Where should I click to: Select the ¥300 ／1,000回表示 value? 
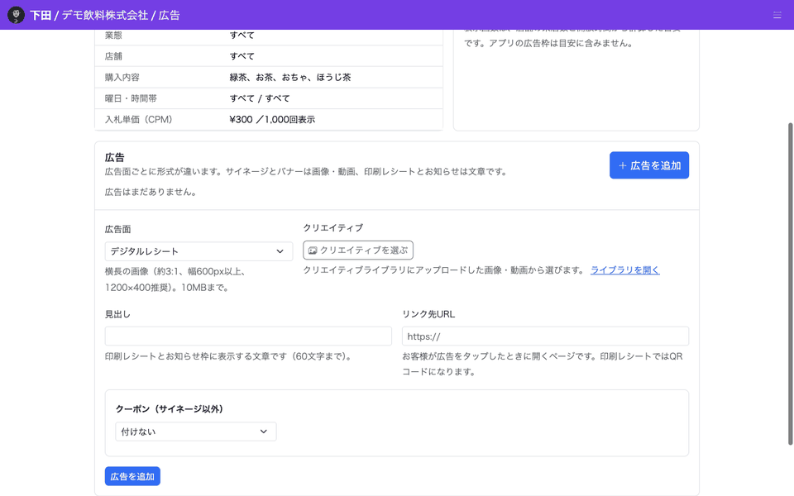point(272,119)
